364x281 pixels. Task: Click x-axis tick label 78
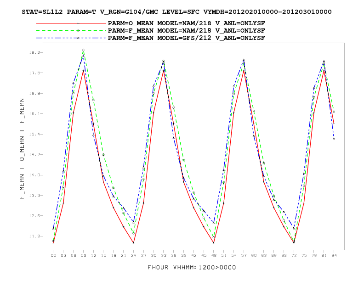click(314, 255)
